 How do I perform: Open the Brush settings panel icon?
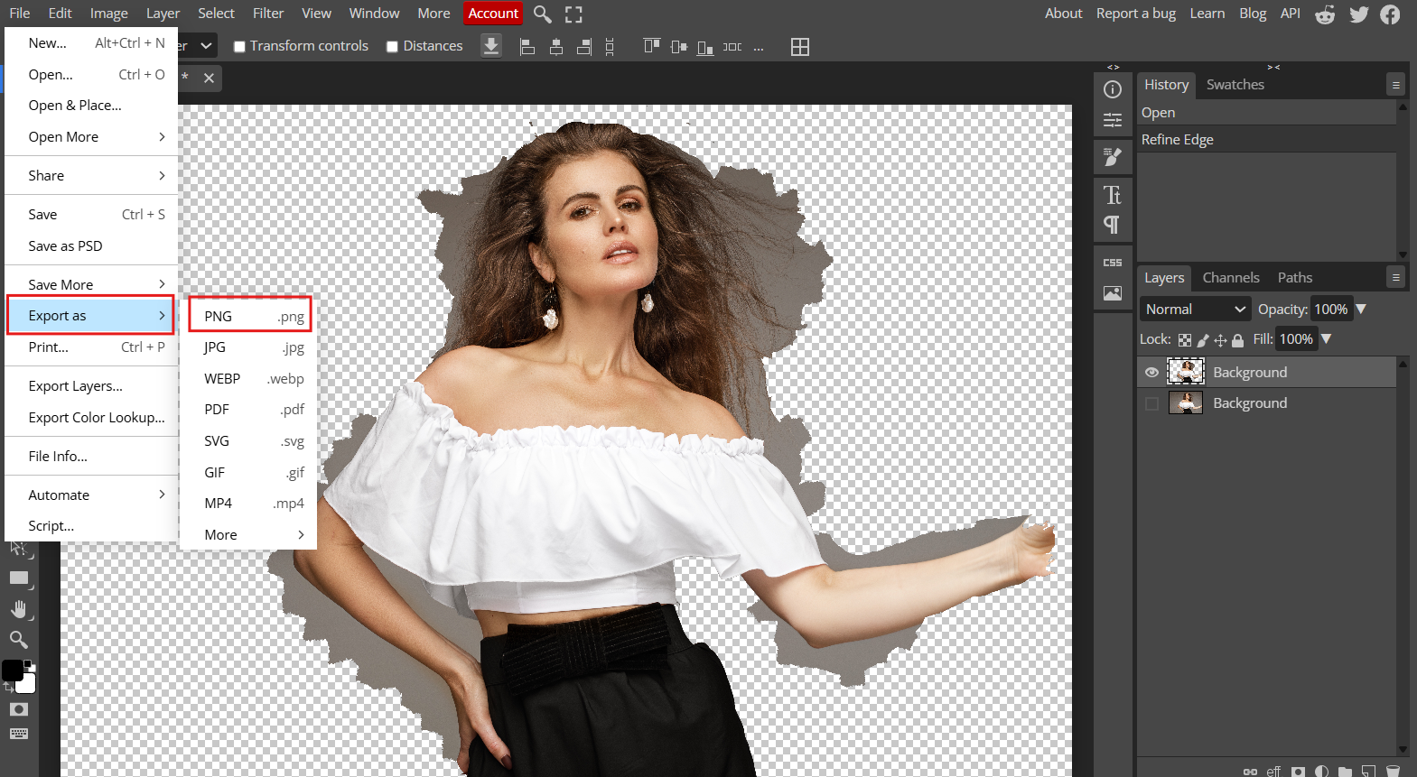(1113, 157)
